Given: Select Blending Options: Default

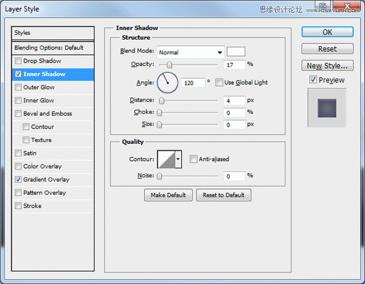Looking at the screenshot, I should tap(53, 48).
